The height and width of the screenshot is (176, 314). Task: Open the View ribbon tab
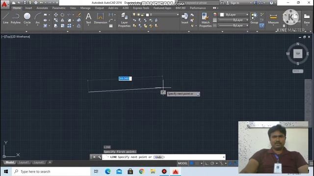[73, 8]
